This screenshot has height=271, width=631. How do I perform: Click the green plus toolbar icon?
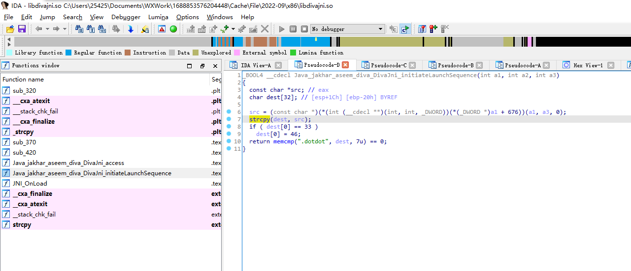pyautogui.click(x=226, y=29)
